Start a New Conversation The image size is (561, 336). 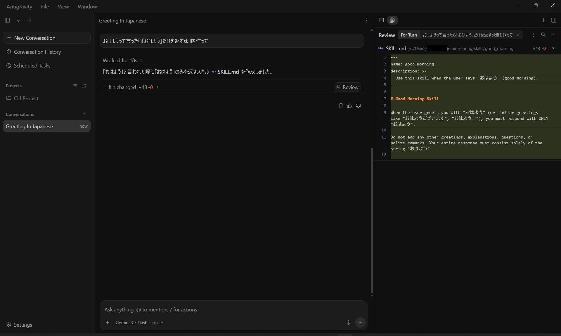click(x=47, y=38)
